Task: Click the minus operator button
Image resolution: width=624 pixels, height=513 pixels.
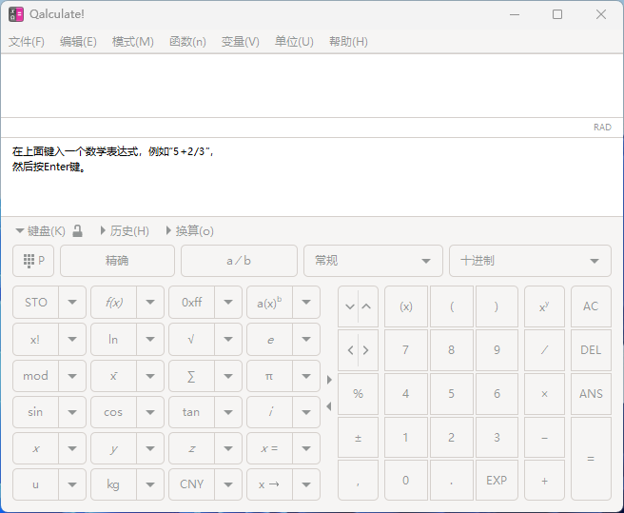Action: click(x=544, y=438)
